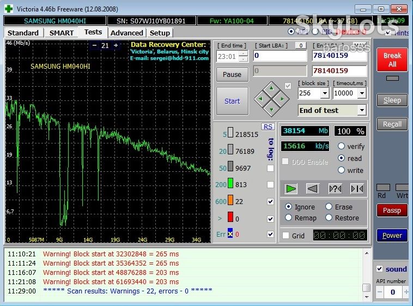
Task: Click the down arrow on the diamond navigator
Action: click(271, 110)
